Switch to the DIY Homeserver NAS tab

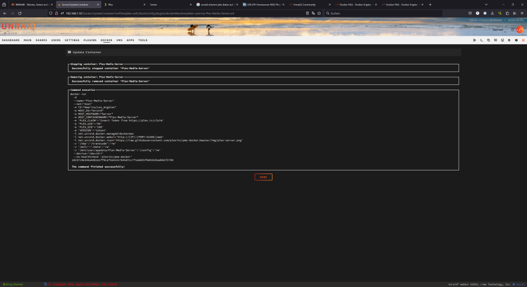click(x=263, y=5)
